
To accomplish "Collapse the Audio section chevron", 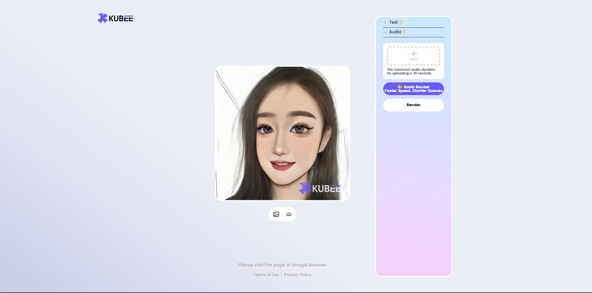I will [385, 32].
